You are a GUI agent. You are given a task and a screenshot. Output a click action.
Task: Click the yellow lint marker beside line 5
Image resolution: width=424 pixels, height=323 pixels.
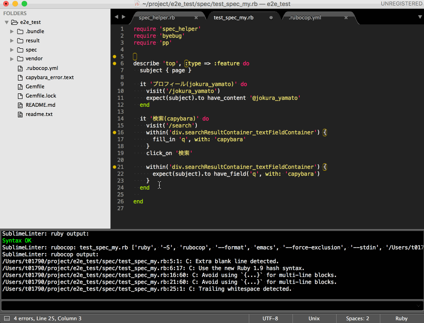click(x=114, y=56)
